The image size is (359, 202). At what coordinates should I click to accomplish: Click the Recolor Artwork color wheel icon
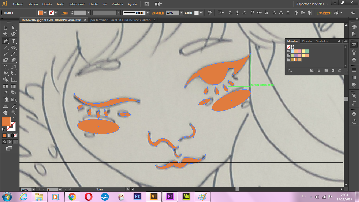pos(209,13)
